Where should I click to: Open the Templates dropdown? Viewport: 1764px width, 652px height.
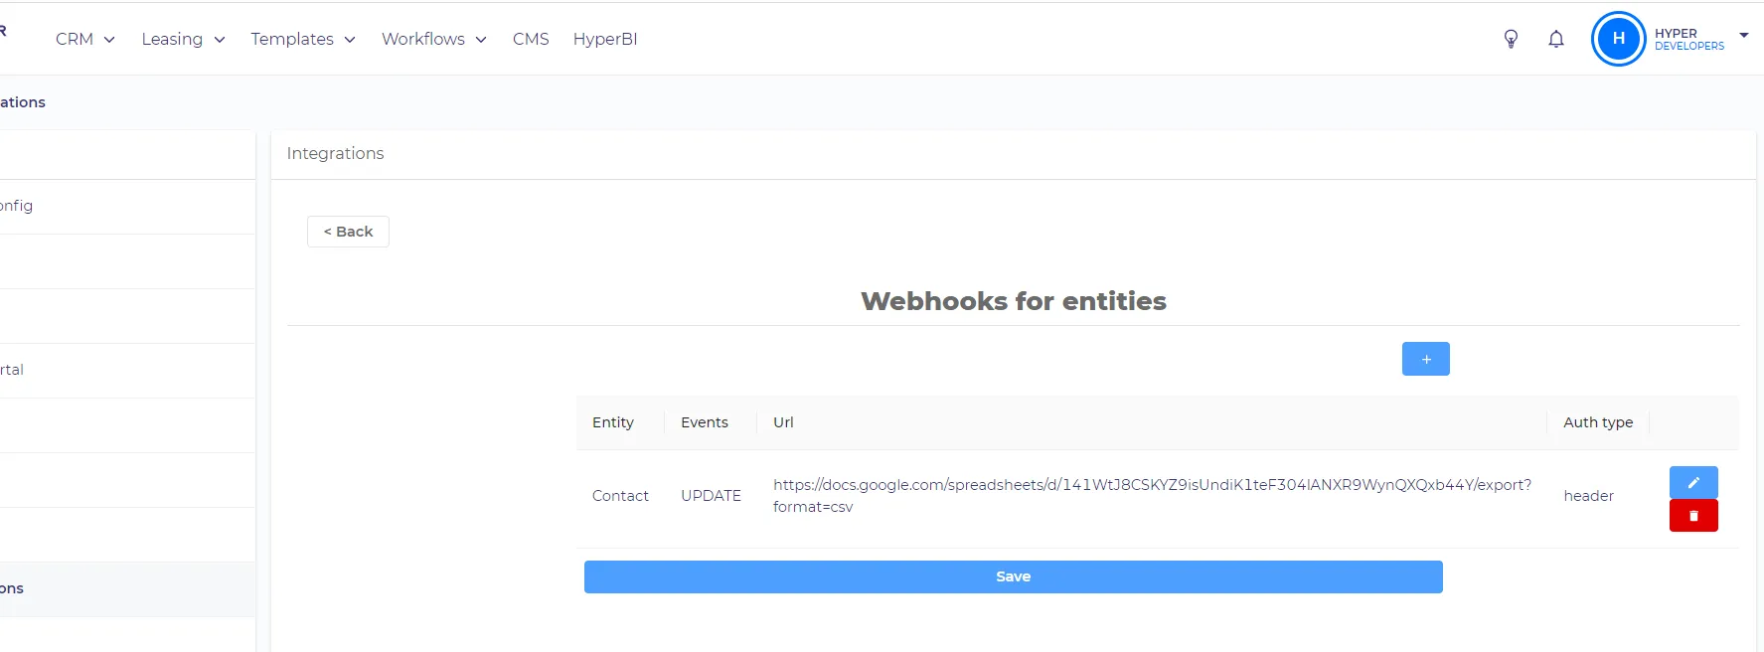tap(303, 39)
